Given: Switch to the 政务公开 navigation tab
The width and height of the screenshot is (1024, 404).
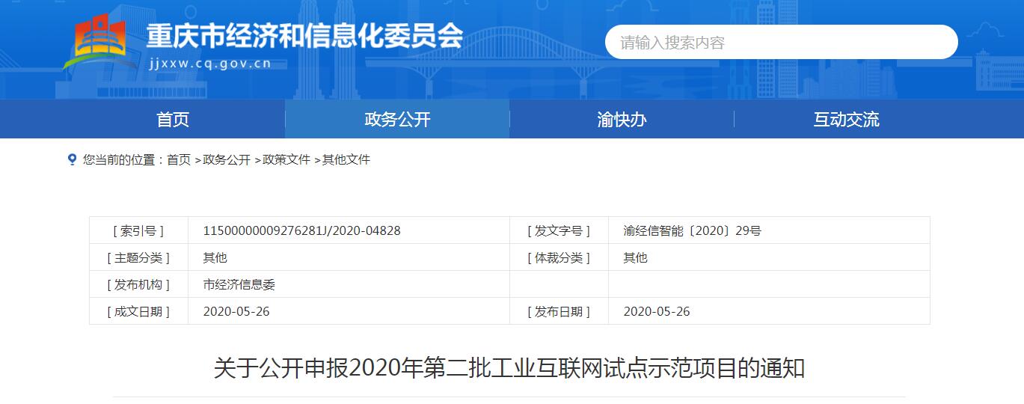Looking at the screenshot, I should click(397, 120).
